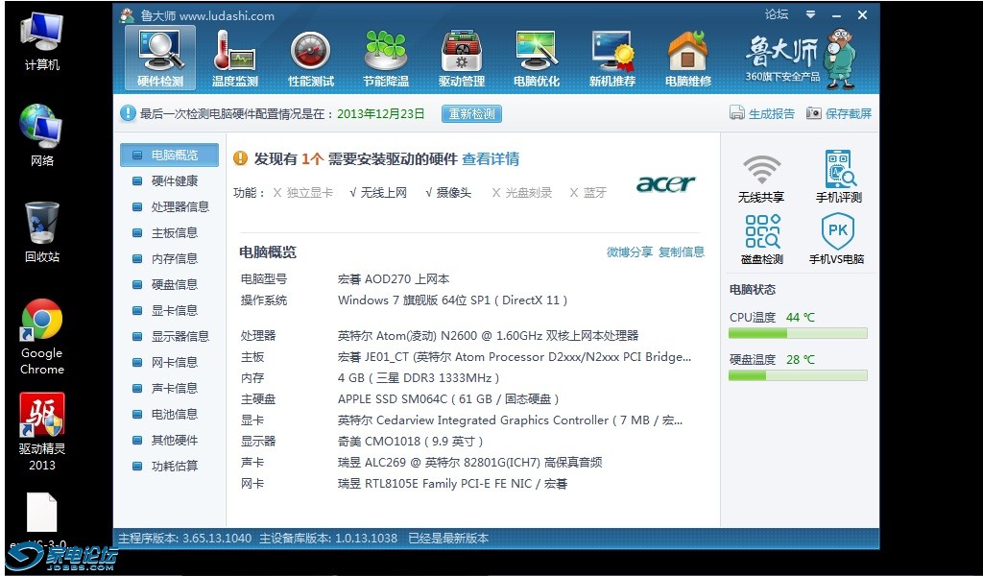Click the 摄像头 feature label
The image size is (983, 576).
[x=448, y=193]
